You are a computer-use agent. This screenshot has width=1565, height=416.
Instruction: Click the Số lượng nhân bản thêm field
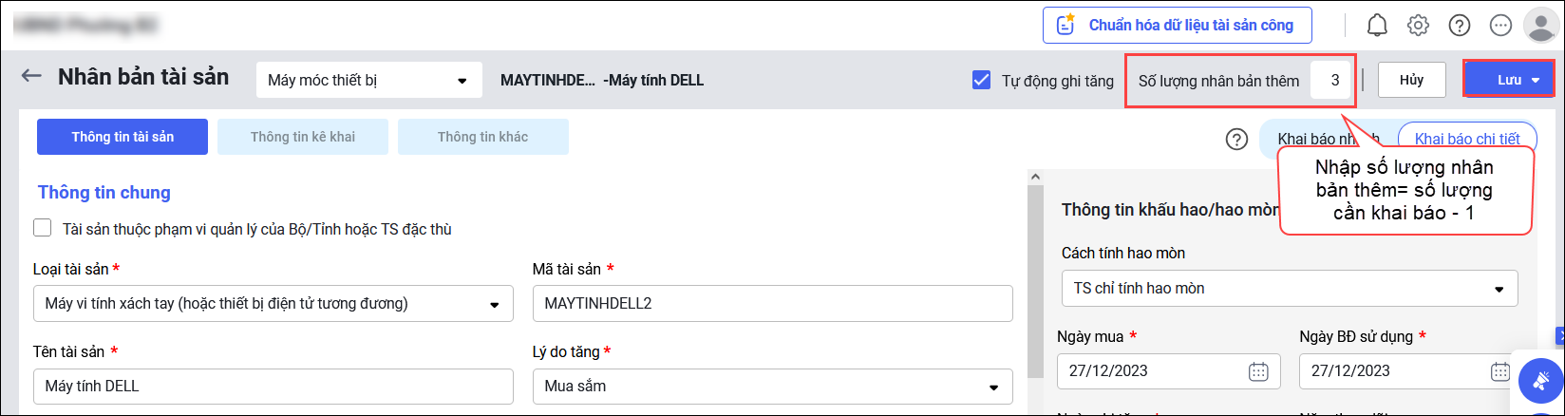pyautogui.click(x=1333, y=81)
